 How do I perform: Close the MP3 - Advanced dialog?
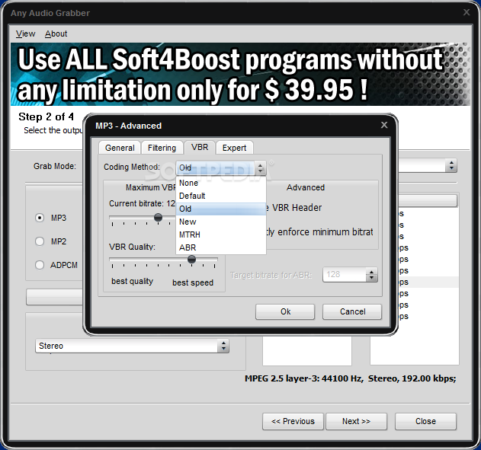point(384,125)
